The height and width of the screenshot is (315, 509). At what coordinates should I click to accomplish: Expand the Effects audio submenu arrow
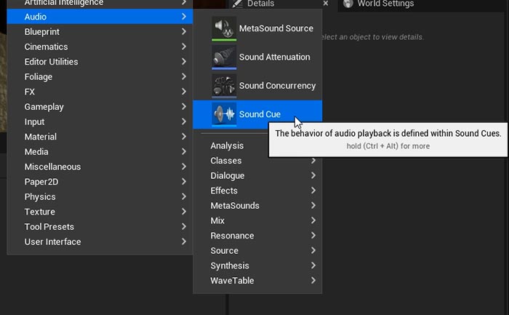313,191
